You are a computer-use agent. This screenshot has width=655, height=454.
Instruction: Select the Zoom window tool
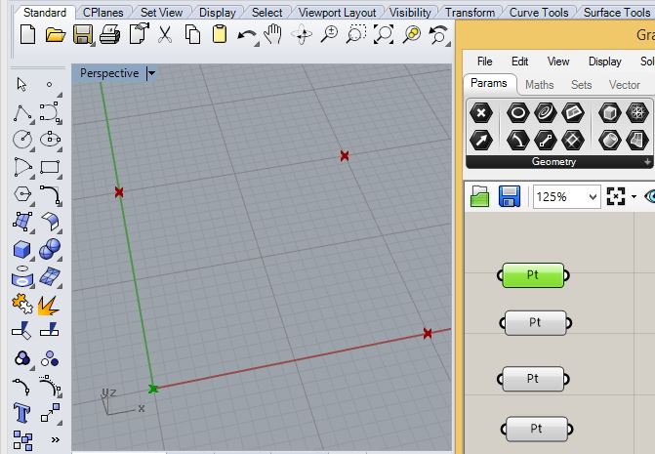click(x=356, y=34)
